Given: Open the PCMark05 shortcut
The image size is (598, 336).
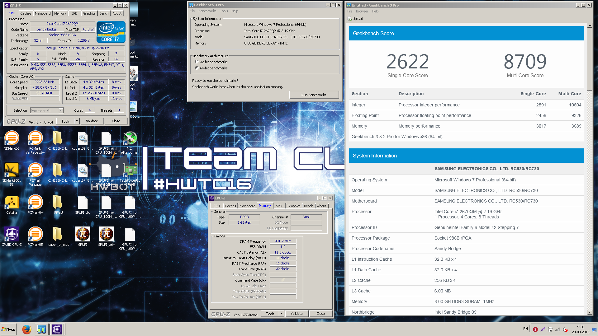Looking at the screenshot, I should click(x=35, y=236).
